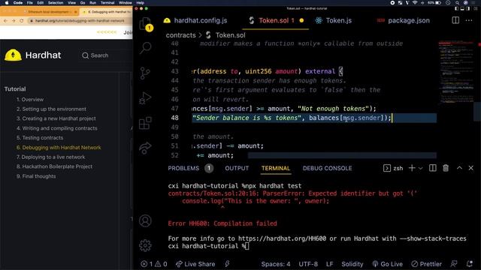Screen dimensions: 481x270
Task: Change language mode Solidity
Action: (x=352, y=264)
